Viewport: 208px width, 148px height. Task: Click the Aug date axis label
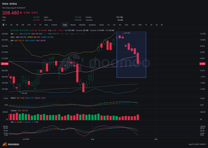[x=92, y=139]
